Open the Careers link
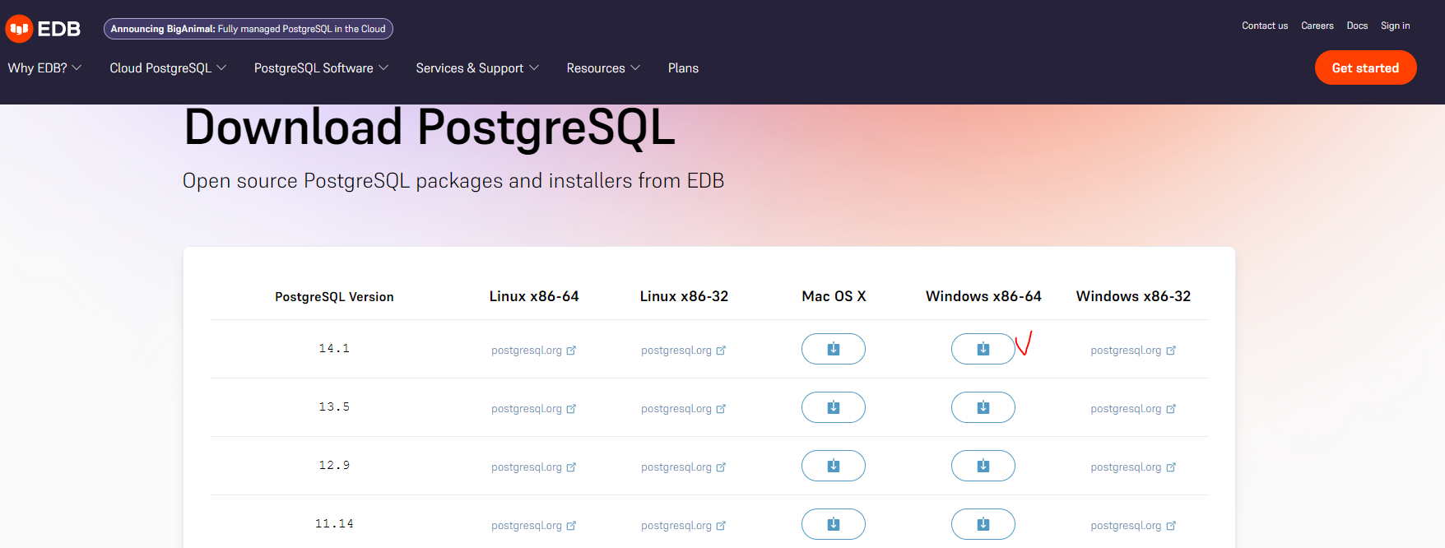Image resolution: width=1445 pixels, height=548 pixels. pyautogui.click(x=1317, y=26)
